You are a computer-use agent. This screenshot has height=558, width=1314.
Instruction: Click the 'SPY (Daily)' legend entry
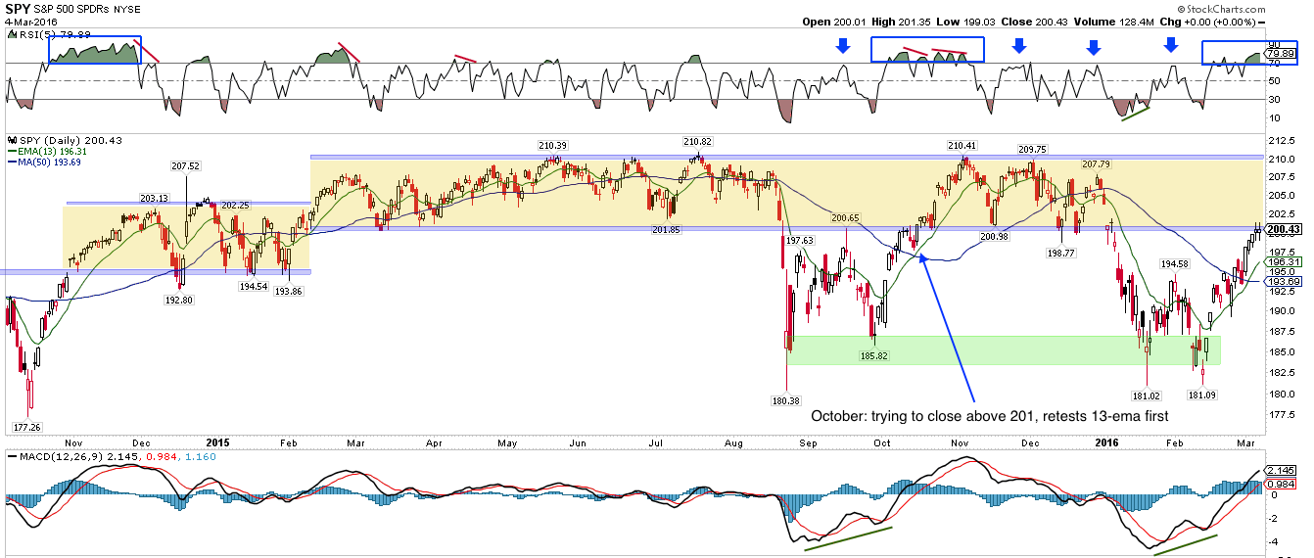(x=48, y=141)
